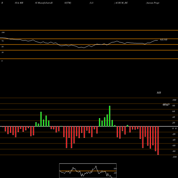Open the mini overview chart thumbnail

[88, 171]
